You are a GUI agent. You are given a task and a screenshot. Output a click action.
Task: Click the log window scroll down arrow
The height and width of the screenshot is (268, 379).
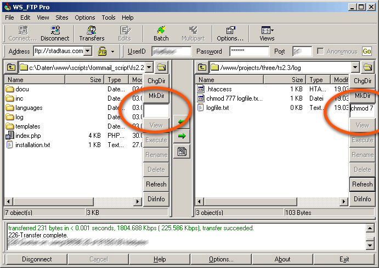point(370,246)
